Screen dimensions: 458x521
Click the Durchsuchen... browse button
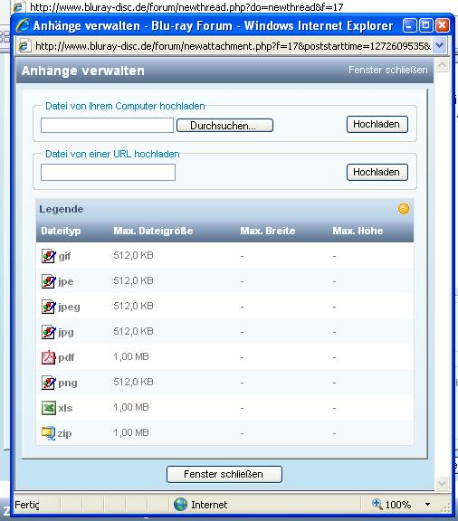(224, 126)
